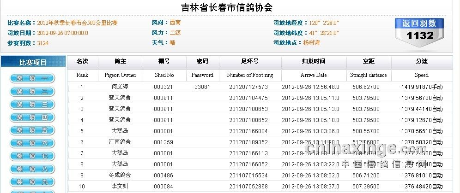The width and height of the screenshot is (460, 193).
Task: Click owner name 李文凯 in rank 10
Action: pyautogui.click(x=120, y=186)
